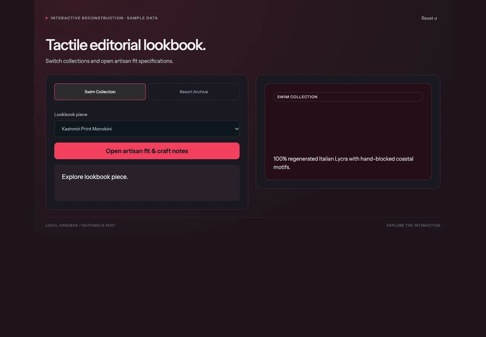The height and width of the screenshot is (337, 486).
Task: Open the Lookbook piece dropdown
Action: 147,129
